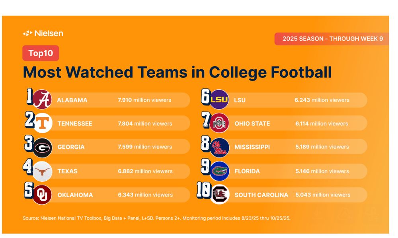The height and width of the screenshot is (238, 398).
Task: Click the Tennessee orange T logo
Action: pyautogui.click(x=42, y=123)
